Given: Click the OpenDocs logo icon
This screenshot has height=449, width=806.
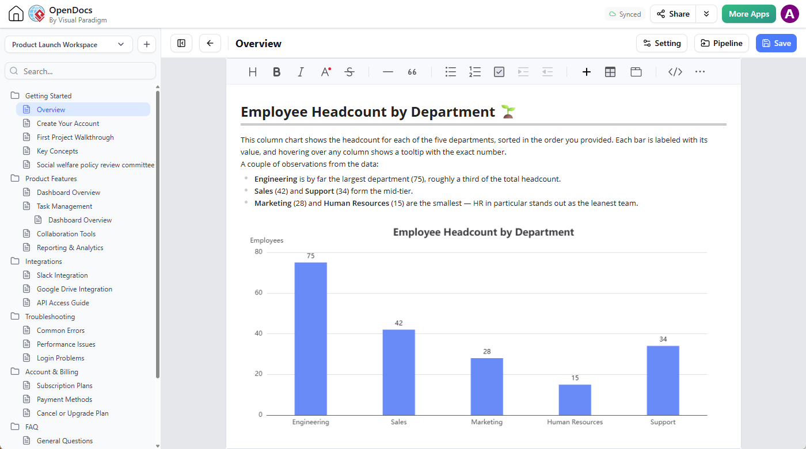Looking at the screenshot, I should [x=36, y=14].
